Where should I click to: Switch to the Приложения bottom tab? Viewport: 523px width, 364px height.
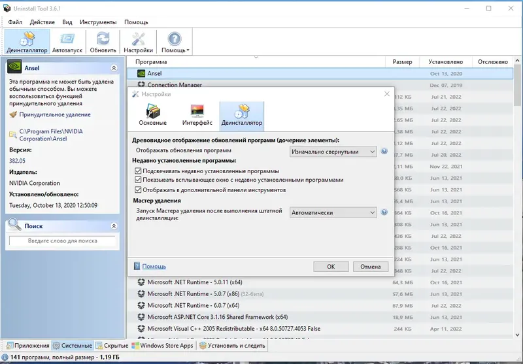[27, 346]
